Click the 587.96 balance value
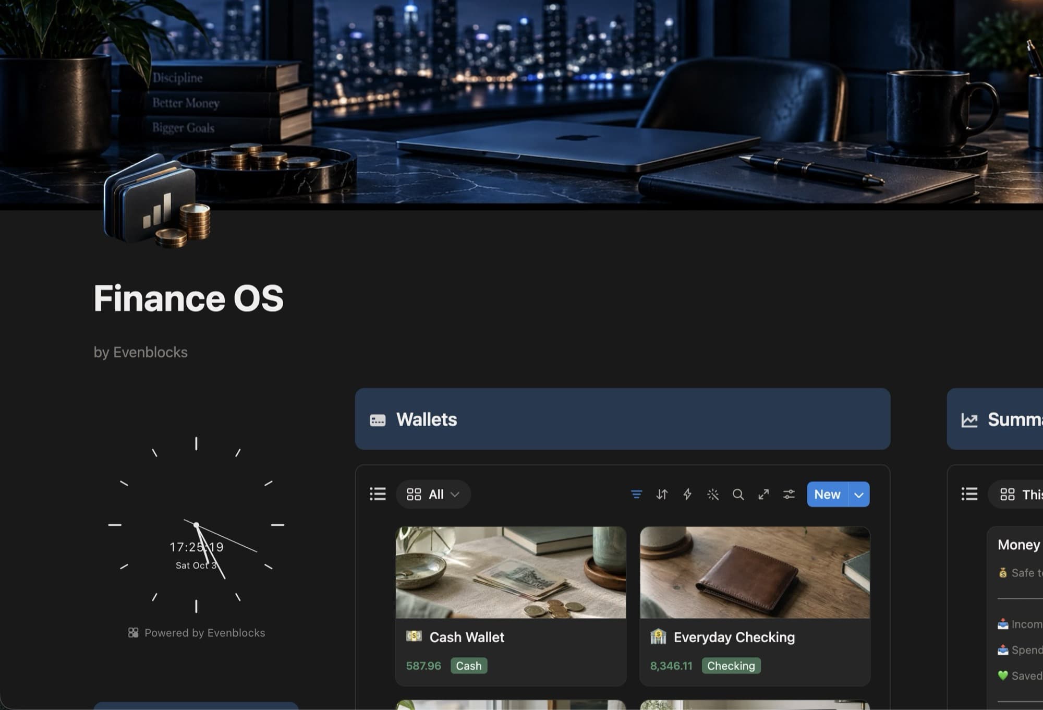This screenshot has height=710, width=1043. click(x=423, y=666)
